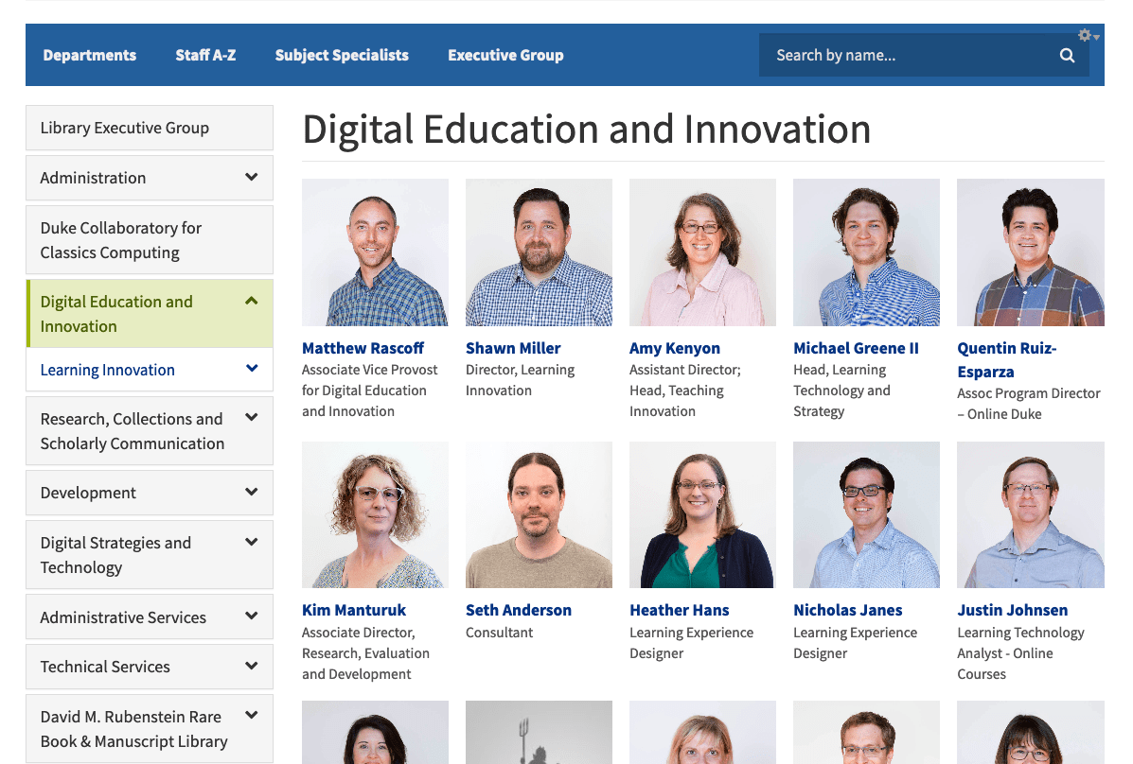Go to the Staff A-Z page
Screen dimensions: 1133x764
point(205,55)
